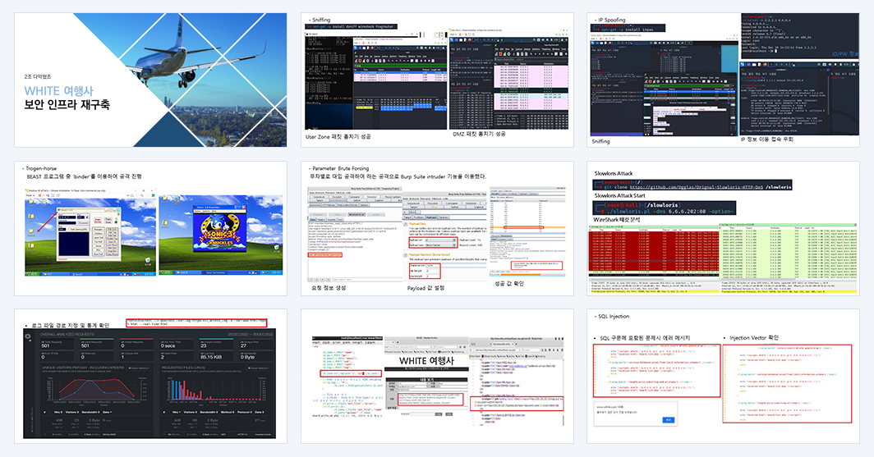Click caption 'IP 정보 이용 접속 우회'
This screenshot has height=457, width=874.
click(766, 139)
